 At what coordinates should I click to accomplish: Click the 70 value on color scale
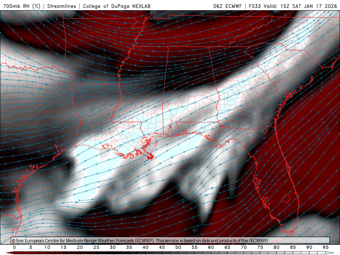point(244,247)
